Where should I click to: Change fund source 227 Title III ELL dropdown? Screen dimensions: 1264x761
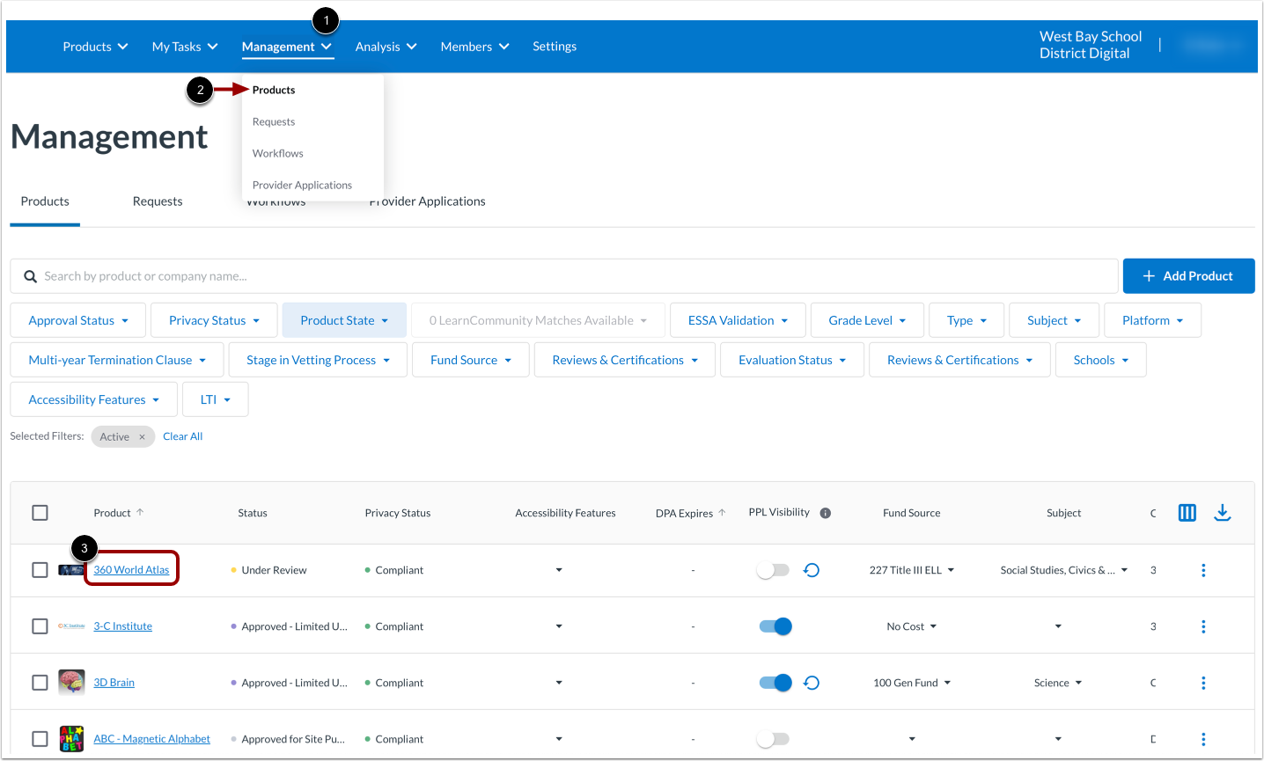pos(912,570)
